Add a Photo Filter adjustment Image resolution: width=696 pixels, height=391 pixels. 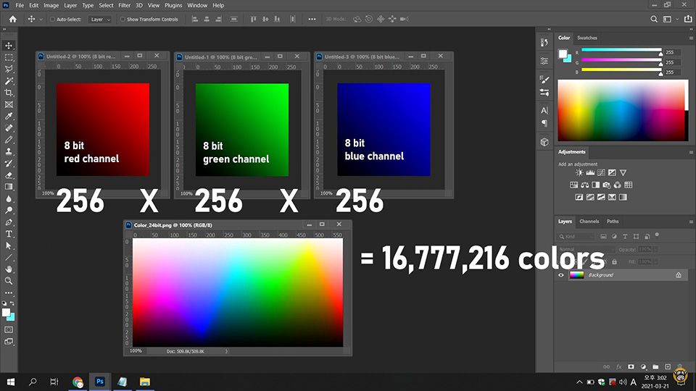pyautogui.click(x=607, y=185)
